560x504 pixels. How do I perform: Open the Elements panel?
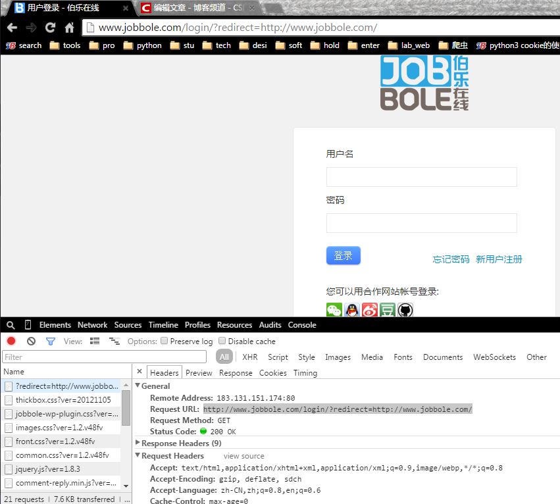tap(55, 325)
